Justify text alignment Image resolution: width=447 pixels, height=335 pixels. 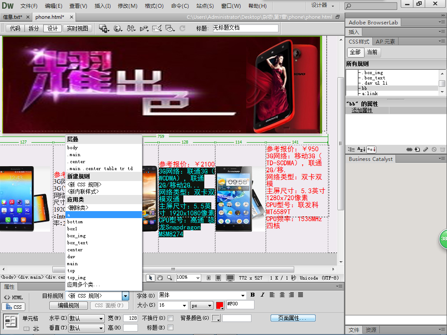[x=301, y=295]
